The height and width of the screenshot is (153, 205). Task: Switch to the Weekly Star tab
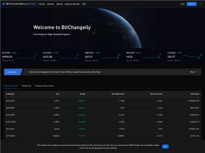tap(27, 86)
